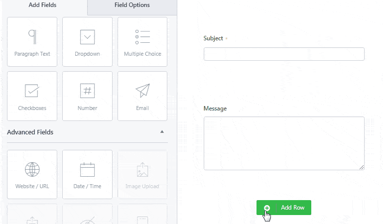Click the Advanced Fields heading
Viewport: 383px width, 224px height.
tap(30, 132)
